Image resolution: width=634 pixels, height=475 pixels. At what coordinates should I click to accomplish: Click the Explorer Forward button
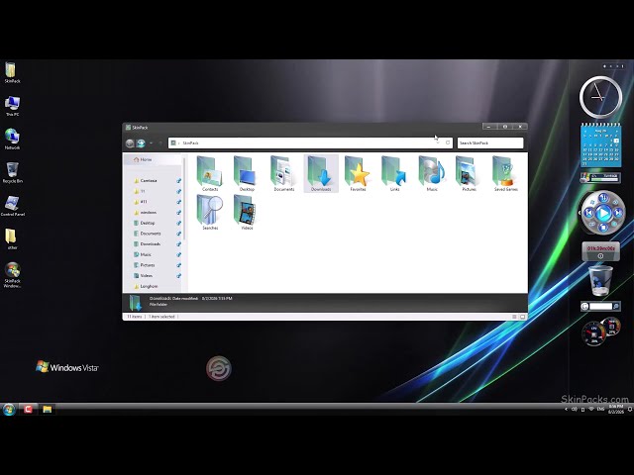click(x=141, y=142)
